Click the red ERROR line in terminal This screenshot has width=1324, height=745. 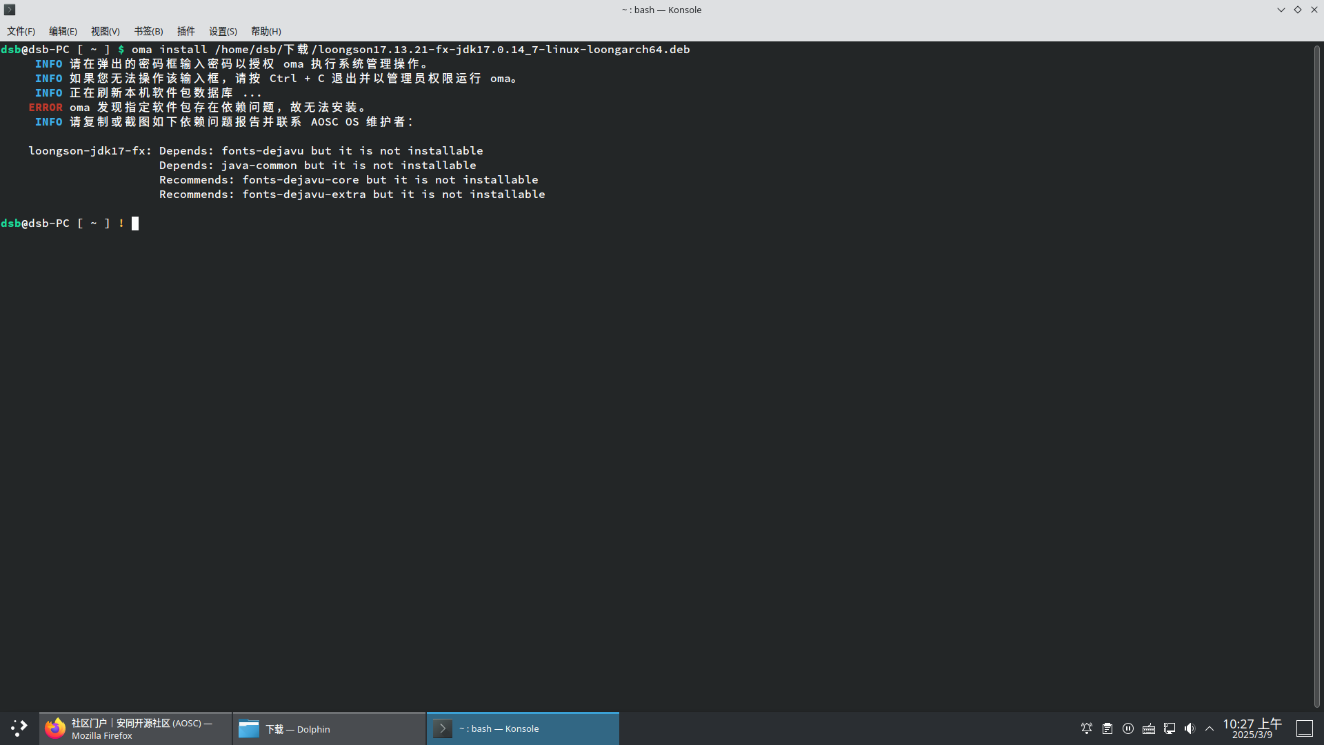197,108
